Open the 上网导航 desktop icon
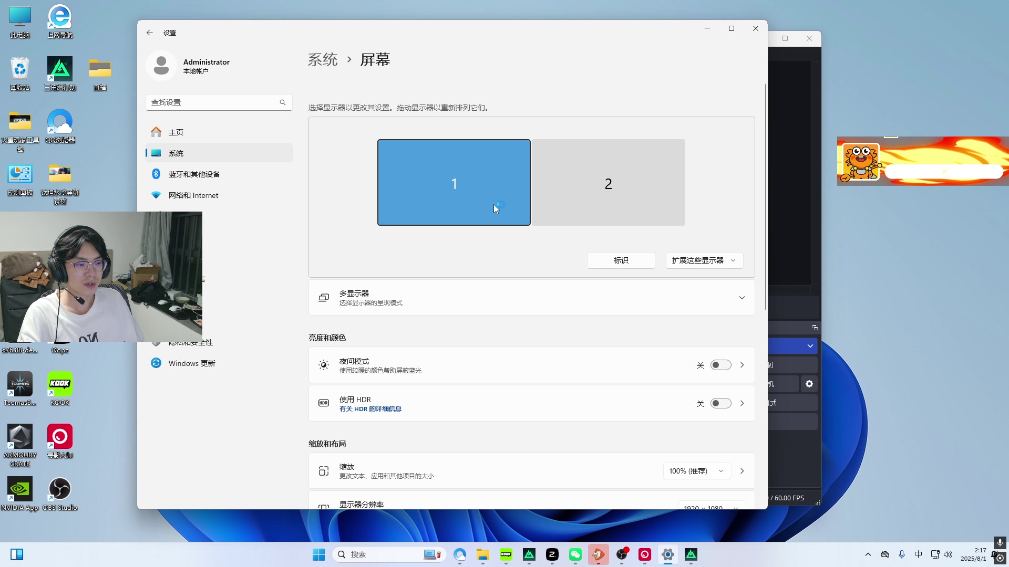The height and width of the screenshot is (567, 1009). (x=60, y=22)
